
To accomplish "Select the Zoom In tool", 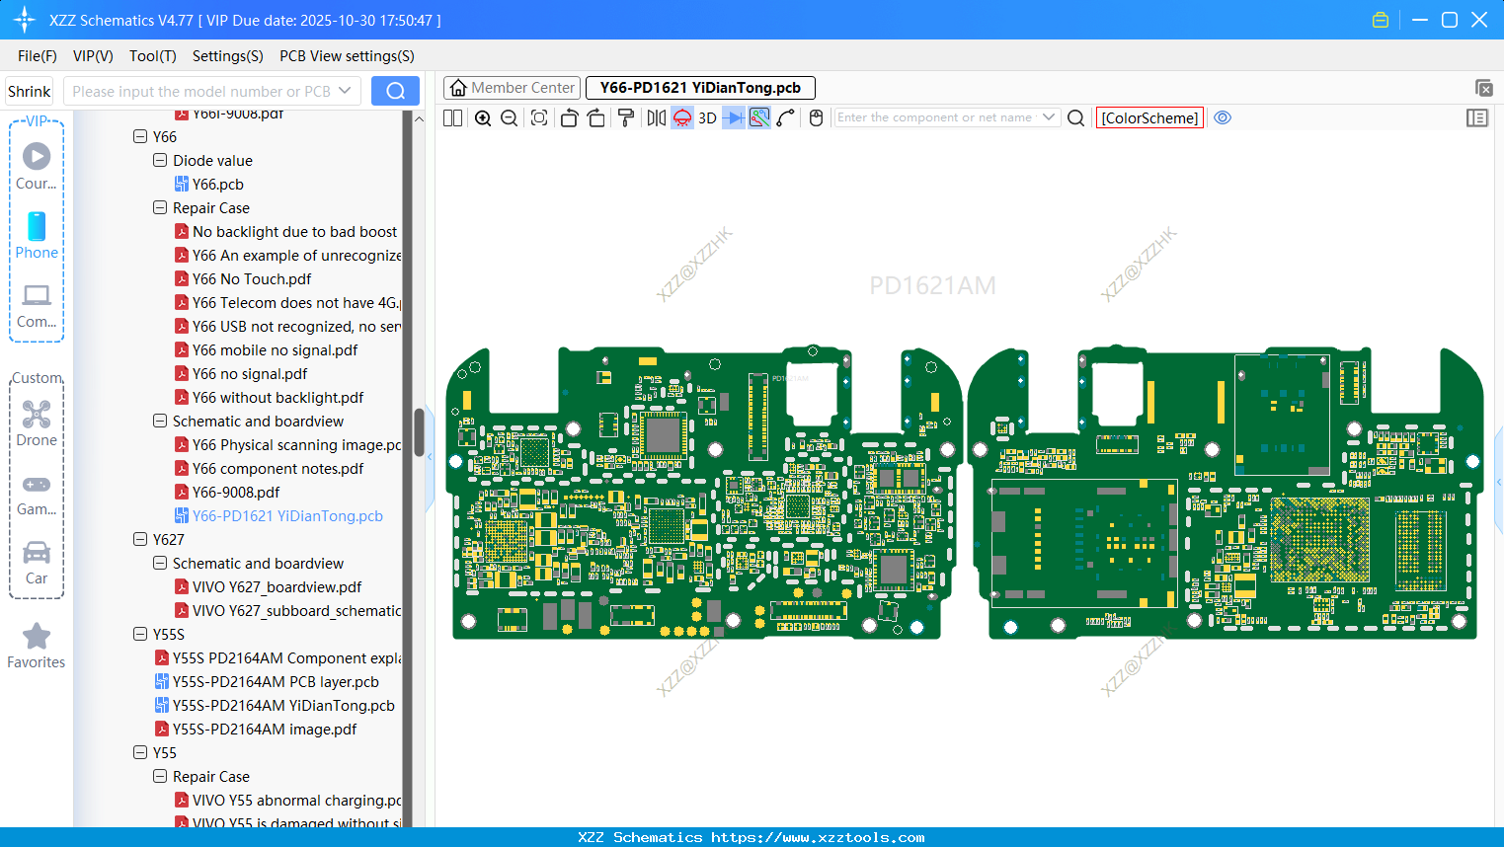I will [x=484, y=117].
